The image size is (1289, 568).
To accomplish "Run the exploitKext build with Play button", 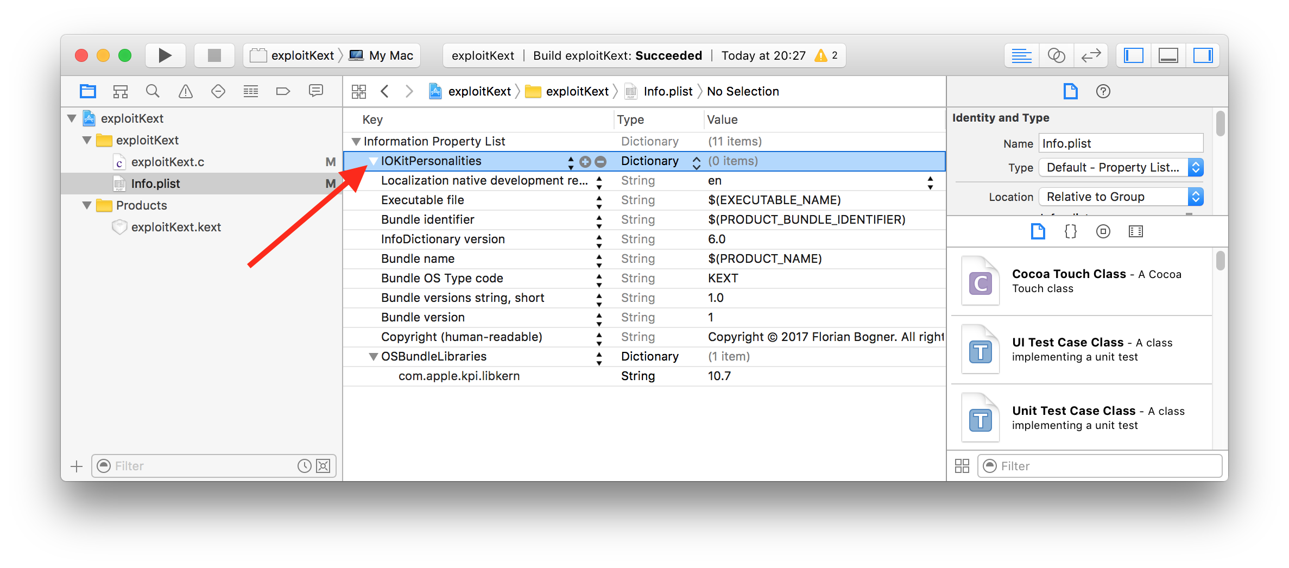I will coord(165,55).
